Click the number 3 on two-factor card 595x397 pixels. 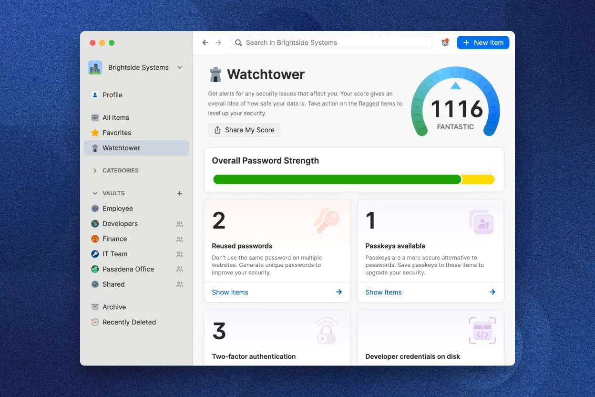(x=219, y=331)
